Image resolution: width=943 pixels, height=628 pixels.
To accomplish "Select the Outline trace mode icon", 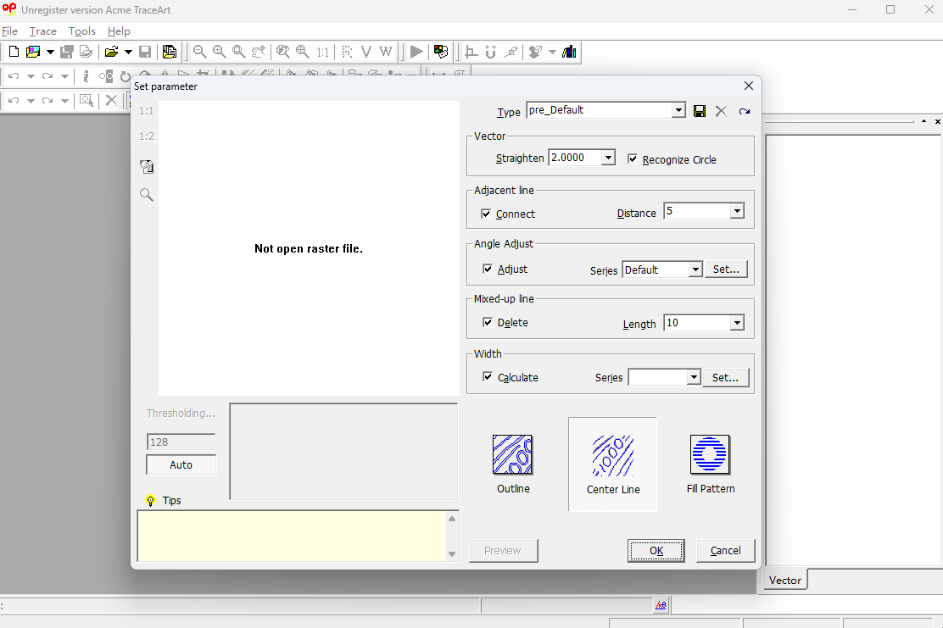I will 512,455.
